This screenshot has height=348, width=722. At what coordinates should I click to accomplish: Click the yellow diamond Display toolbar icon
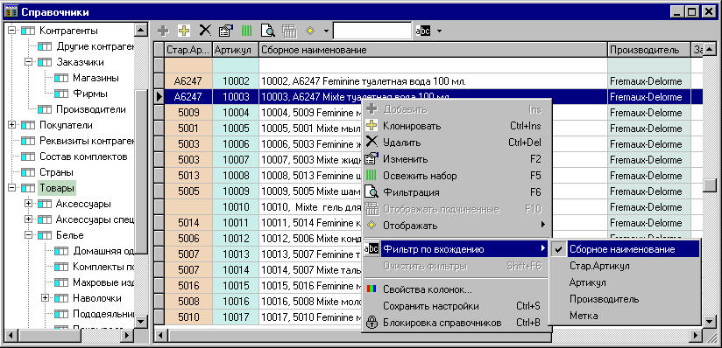point(311,31)
